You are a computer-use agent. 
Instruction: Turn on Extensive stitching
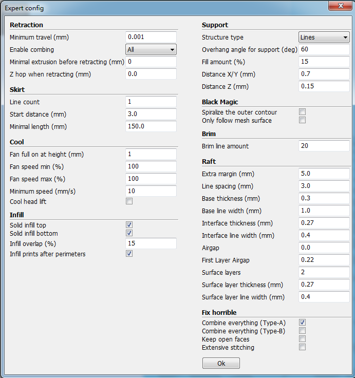coord(303,347)
